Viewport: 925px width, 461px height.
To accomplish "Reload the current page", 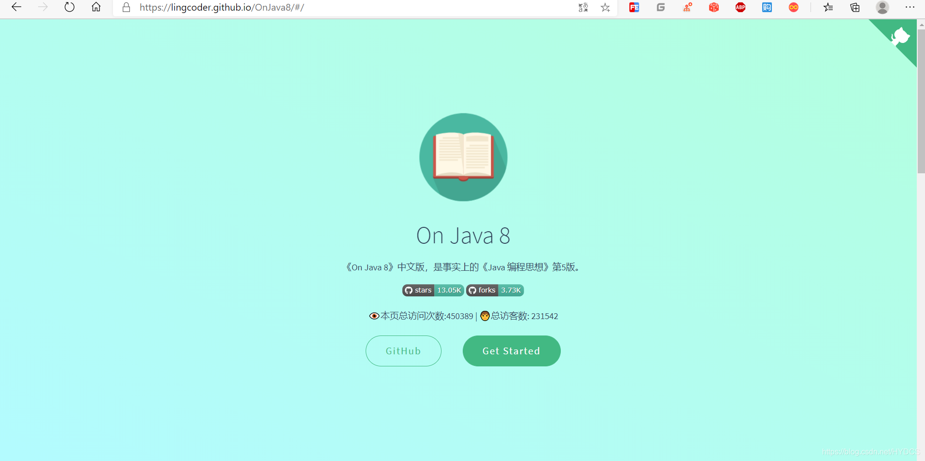I will click(70, 7).
